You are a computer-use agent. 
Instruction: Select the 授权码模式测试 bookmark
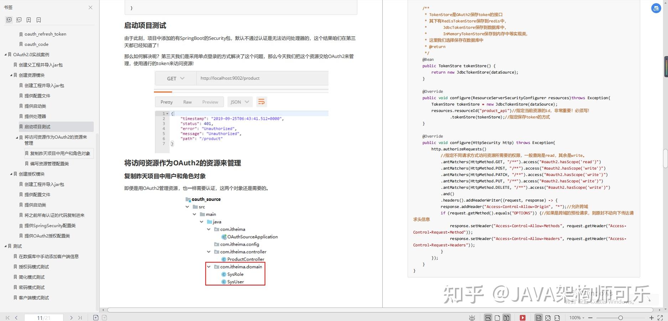tap(34, 267)
